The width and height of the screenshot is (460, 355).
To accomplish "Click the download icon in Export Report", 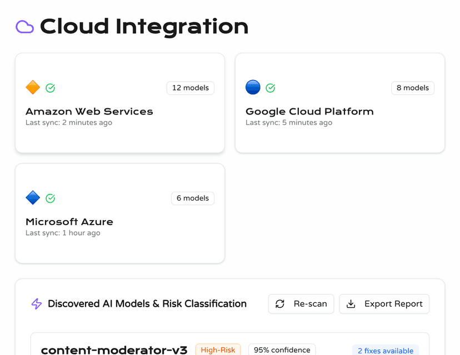I will point(351,304).
